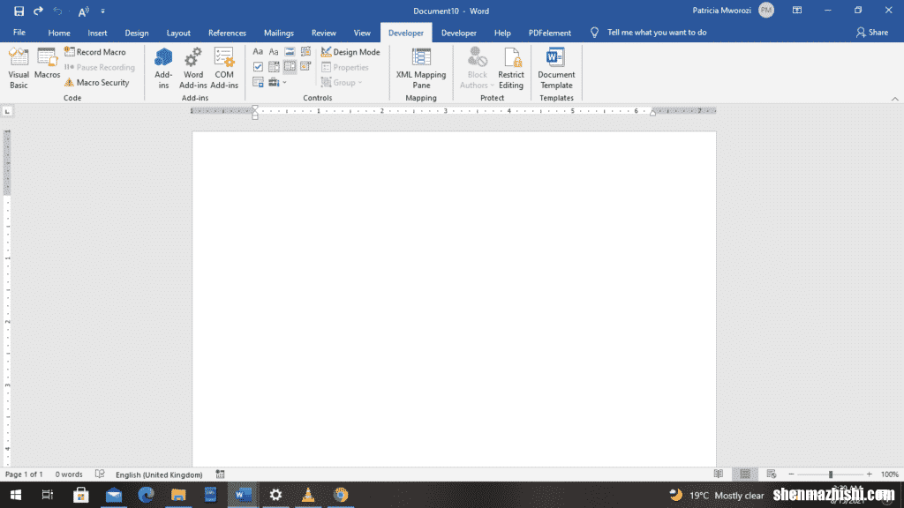Viewport: 904px width, 508px height.
Task: Insert a Combo Box content control
Action: point(274,67)
